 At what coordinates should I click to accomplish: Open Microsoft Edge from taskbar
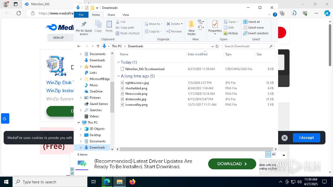pos(107,182)
